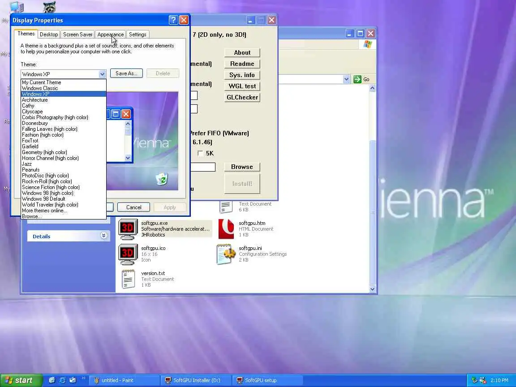The height and width of the screenshot is (387, 516).
Task: Choose Browse... in theme list
Action: pyautogui.click(x=64, y=216)
